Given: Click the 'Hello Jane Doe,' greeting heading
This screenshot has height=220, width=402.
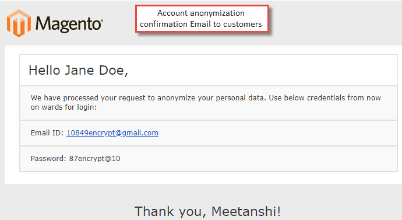Looking at the screenshot, I should point(78,71).
